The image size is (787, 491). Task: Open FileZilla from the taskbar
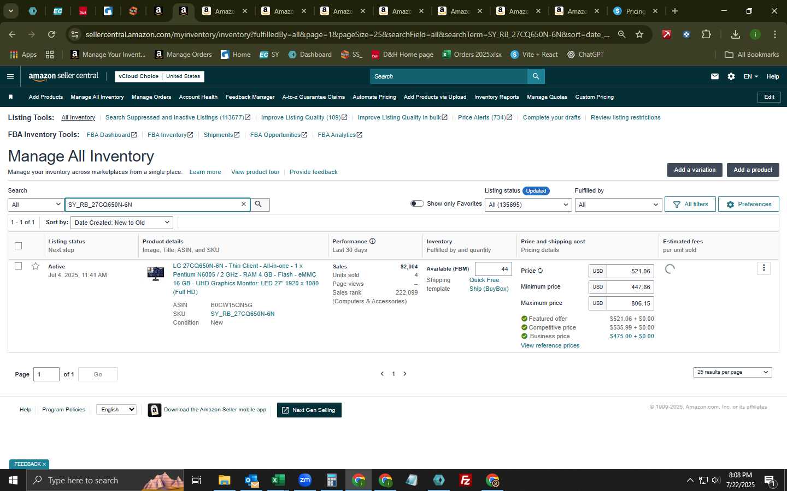[x=466, y=480]
